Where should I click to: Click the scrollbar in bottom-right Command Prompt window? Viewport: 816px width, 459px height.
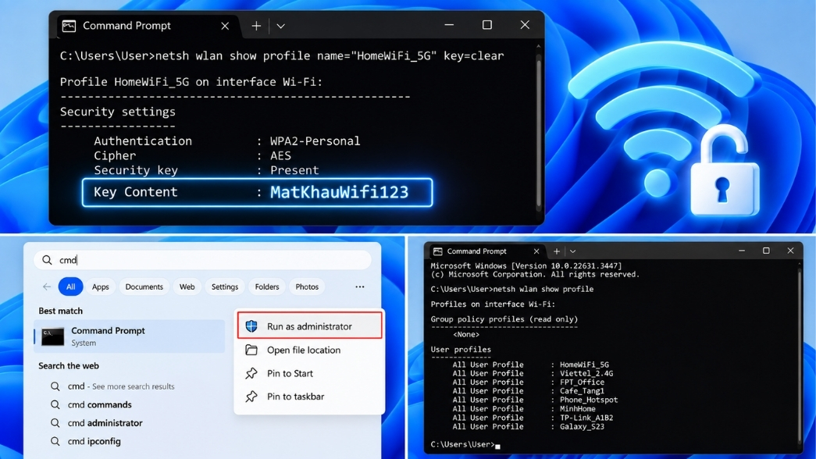(800, 357)
